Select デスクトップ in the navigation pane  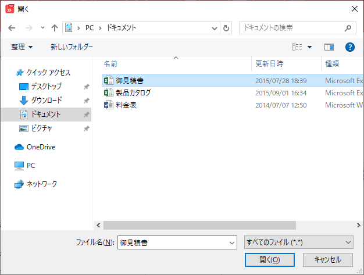coord(47,87)
